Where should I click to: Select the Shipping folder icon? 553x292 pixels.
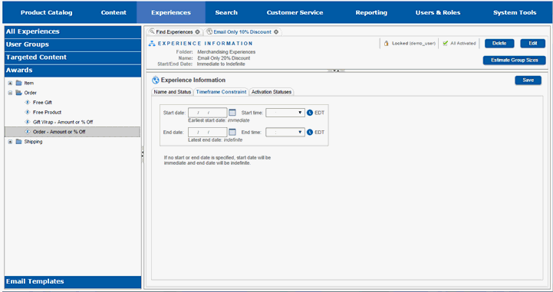[18, 142]
